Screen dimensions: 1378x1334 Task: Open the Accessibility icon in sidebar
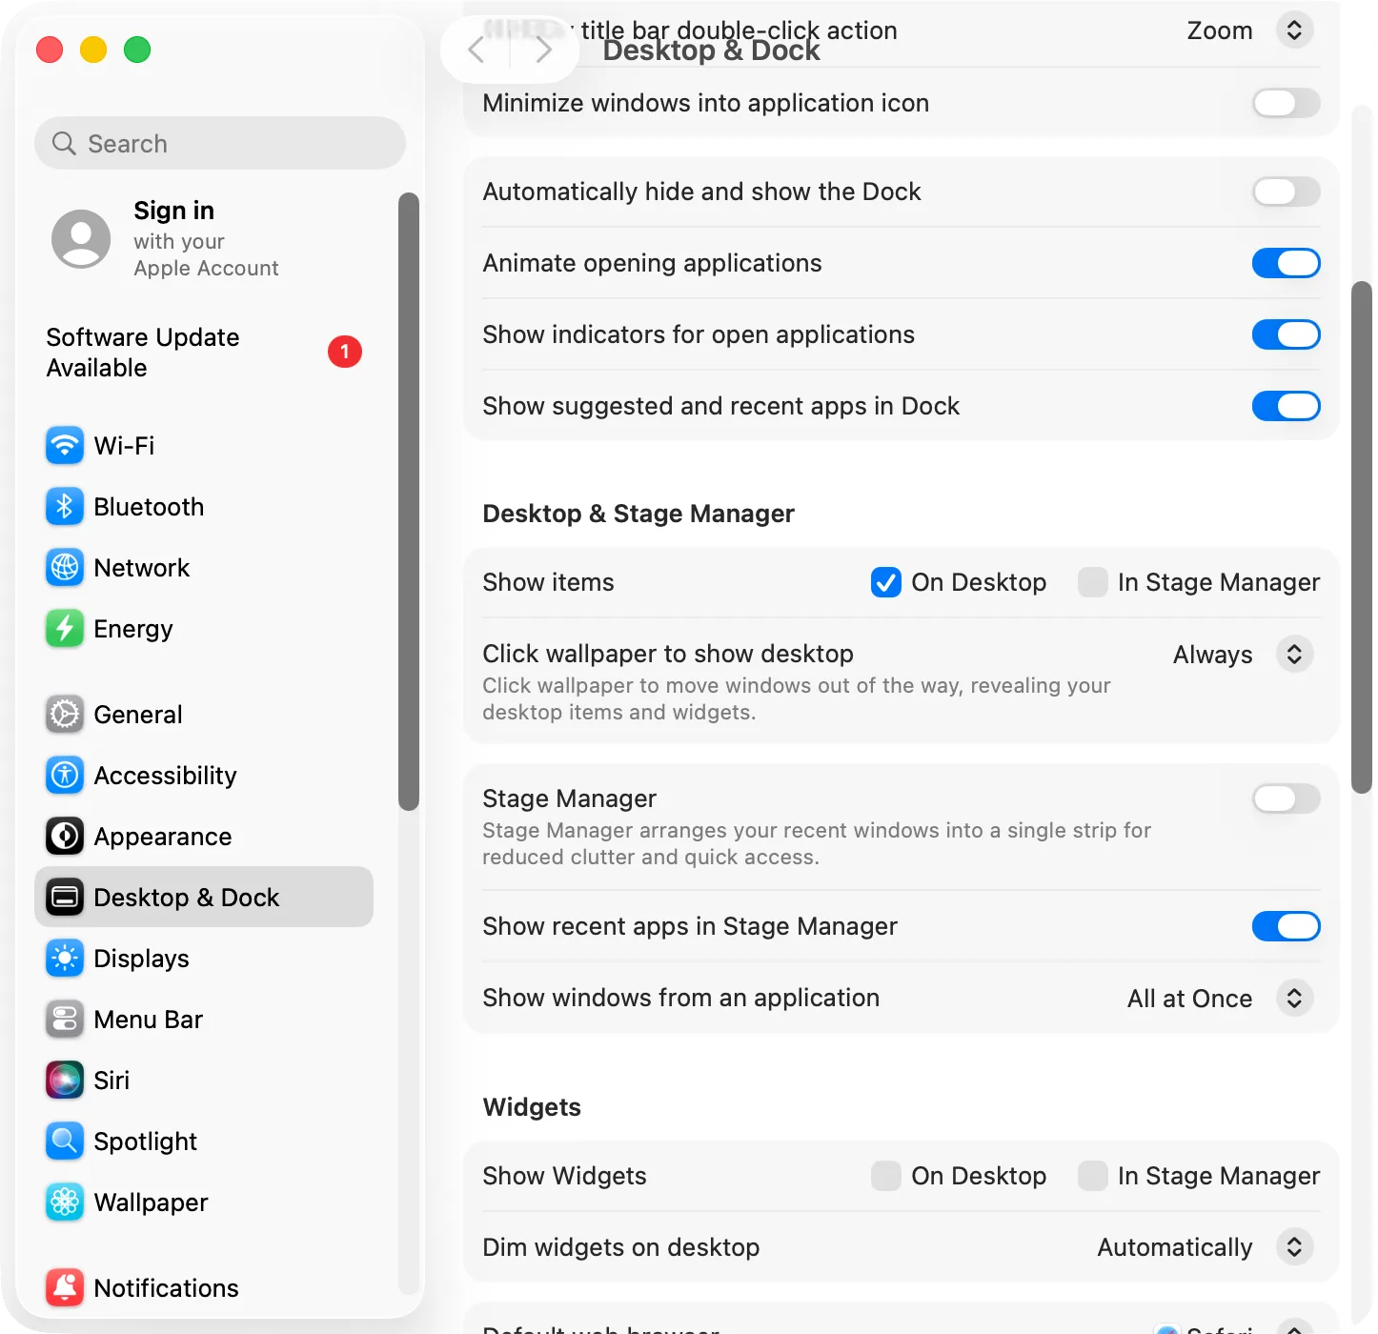coord(65,775)
